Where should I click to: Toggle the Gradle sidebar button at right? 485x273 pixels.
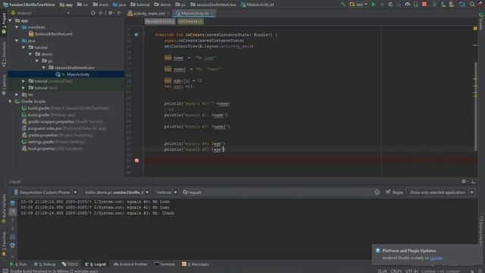pyautogui.click(x=481, y=21)
